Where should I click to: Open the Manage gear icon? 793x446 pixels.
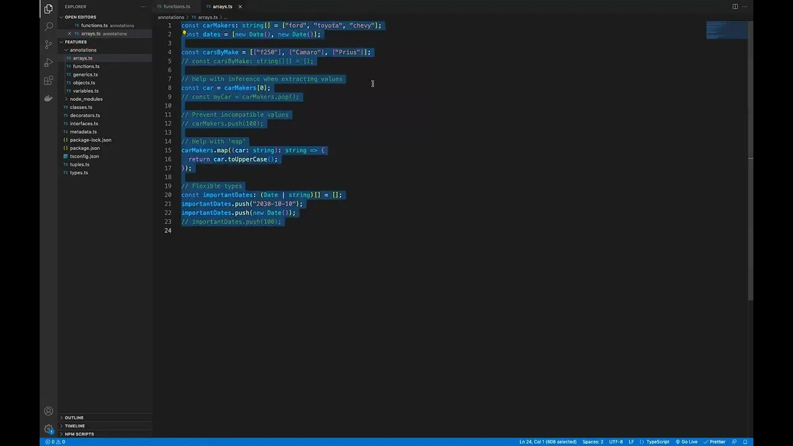(x=48, y=429)
